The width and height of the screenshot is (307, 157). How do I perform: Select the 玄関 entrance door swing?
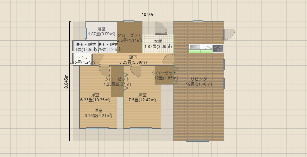point(161,28)
